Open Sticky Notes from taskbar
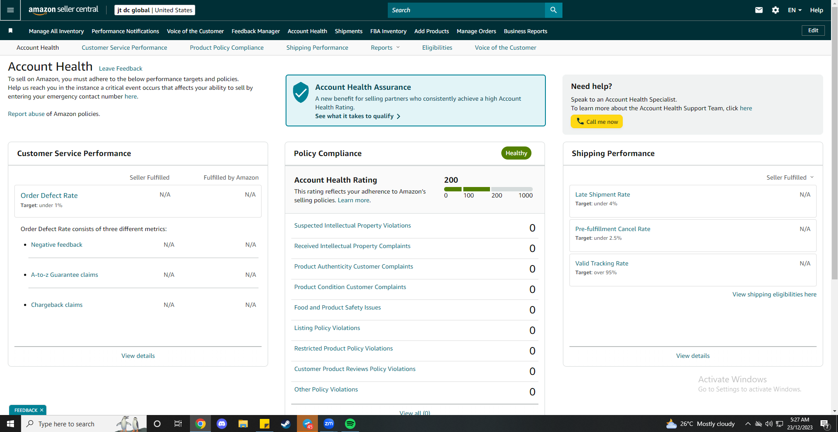The height and width of the screenshot is (432, 838). 265,424
